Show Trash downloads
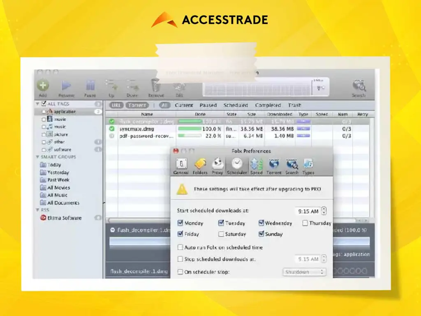The image size is (421, 316). click(294, 105)
